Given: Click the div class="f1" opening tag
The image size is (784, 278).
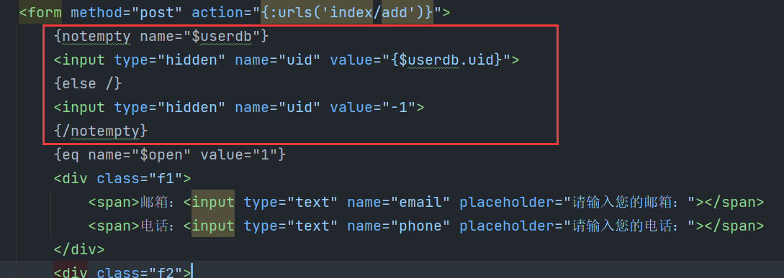Looking at the screenshot, I should (x=122, y=179).
